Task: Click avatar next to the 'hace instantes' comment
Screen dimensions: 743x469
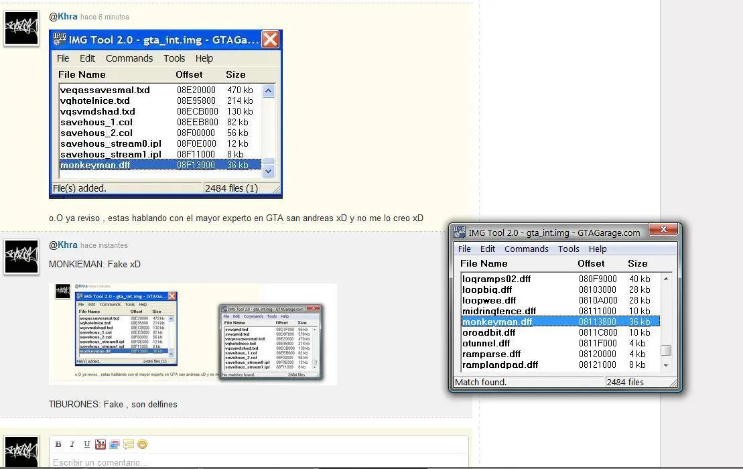Action: coord(21,257)
